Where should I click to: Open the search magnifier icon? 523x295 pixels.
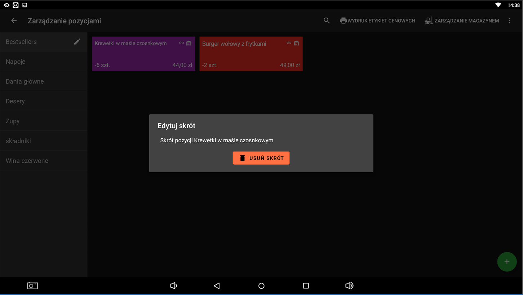coord(327,21)
